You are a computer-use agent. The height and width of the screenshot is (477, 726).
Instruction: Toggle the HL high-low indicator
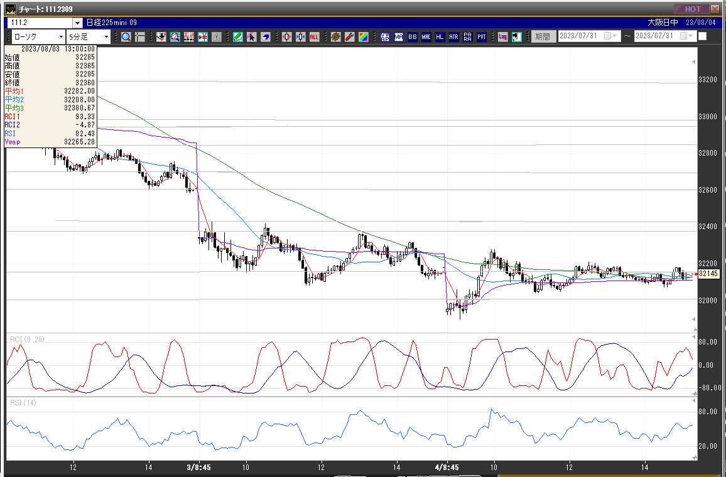pos(440,37)
